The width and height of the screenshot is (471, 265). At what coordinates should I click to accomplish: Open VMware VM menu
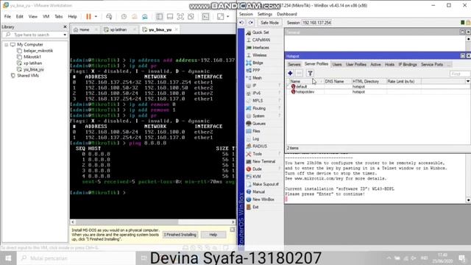[46, 16]
